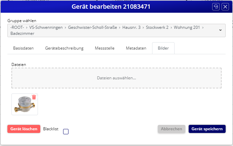Click the Dateien auswählen upload area
The height and width of the screenshot is (146, 233).
click(x=116, y=78)
